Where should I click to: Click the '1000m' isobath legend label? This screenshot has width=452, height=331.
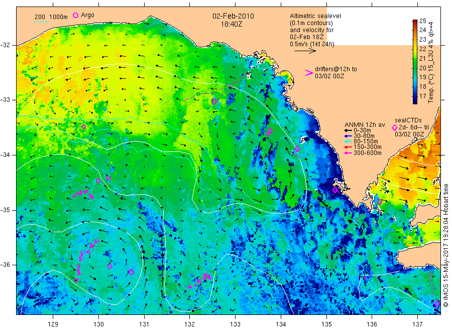[x=59, y=17]
